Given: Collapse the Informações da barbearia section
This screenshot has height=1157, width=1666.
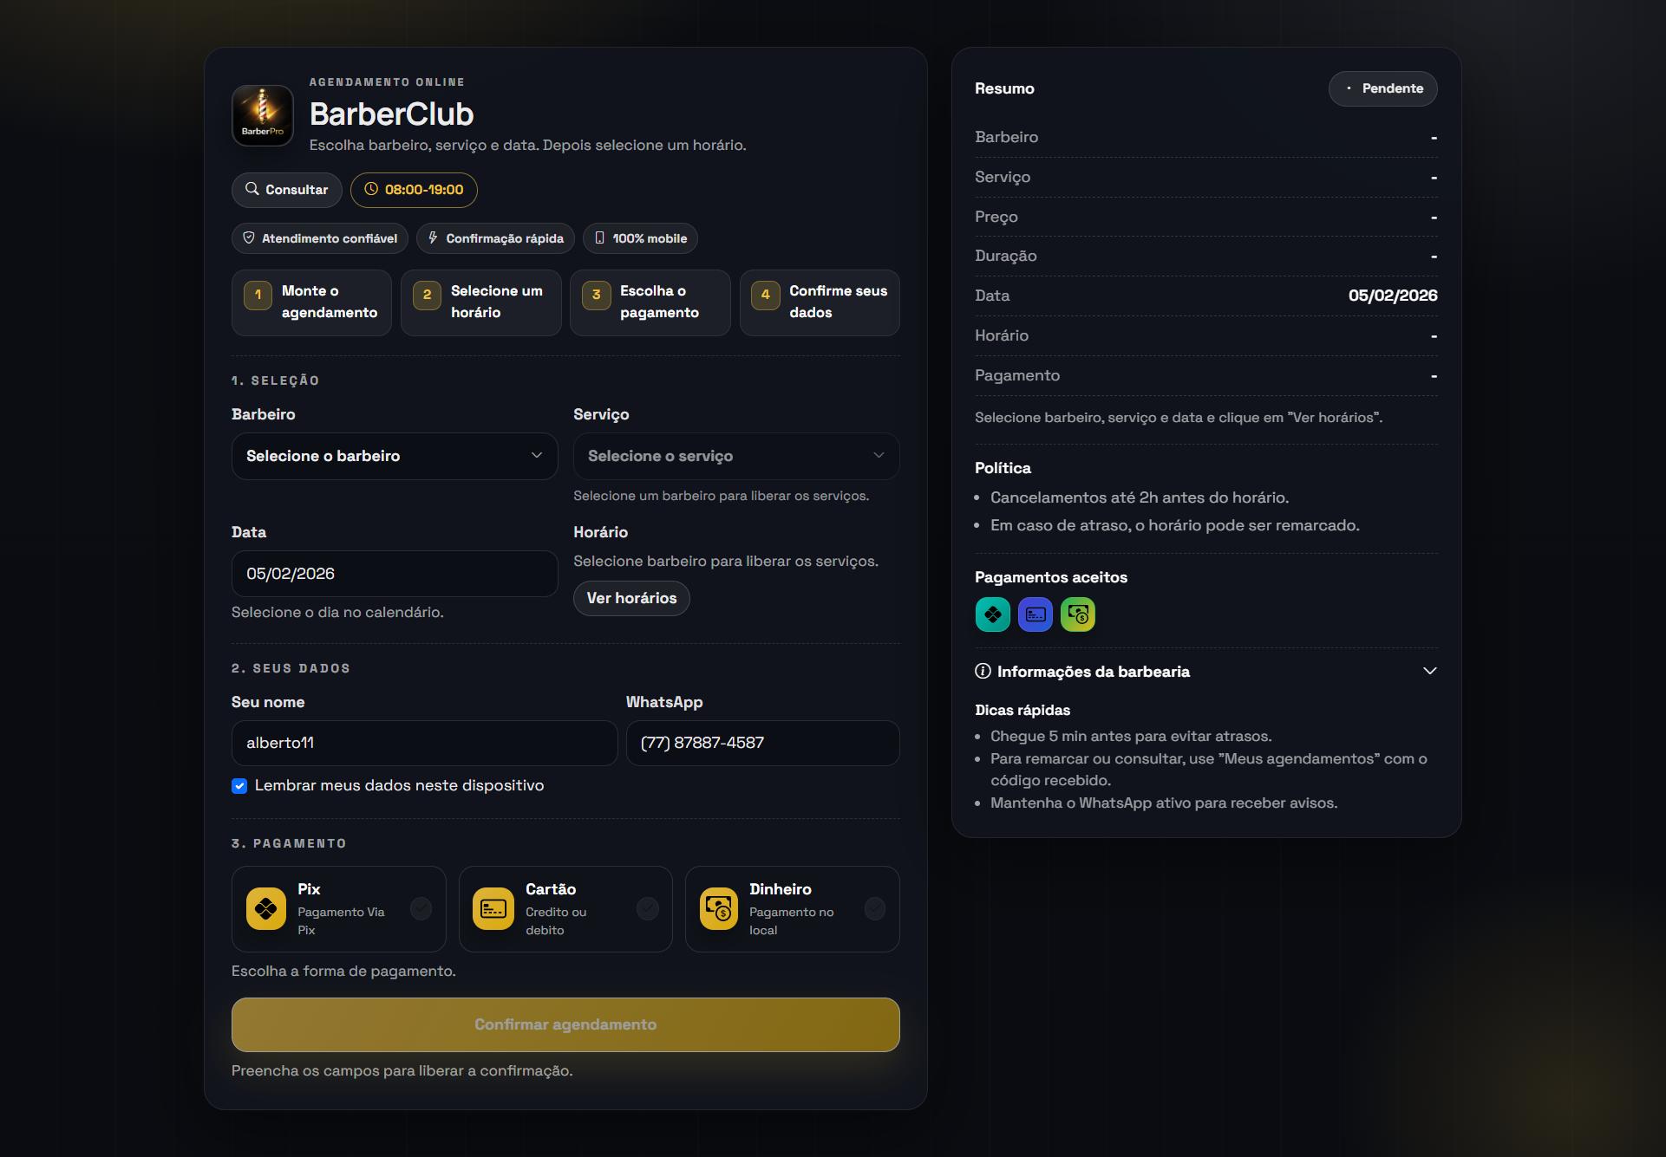Looking at the screenshot, I should click(1429, 671).
